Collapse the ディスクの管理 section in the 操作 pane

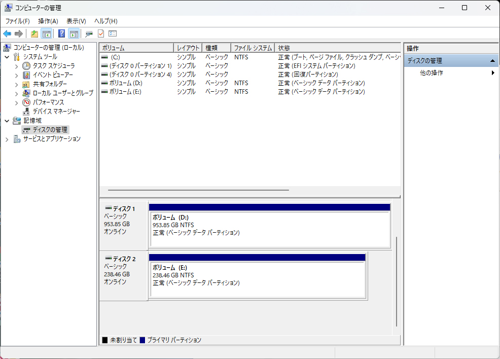pyautogui.click(x=491, y=60)
